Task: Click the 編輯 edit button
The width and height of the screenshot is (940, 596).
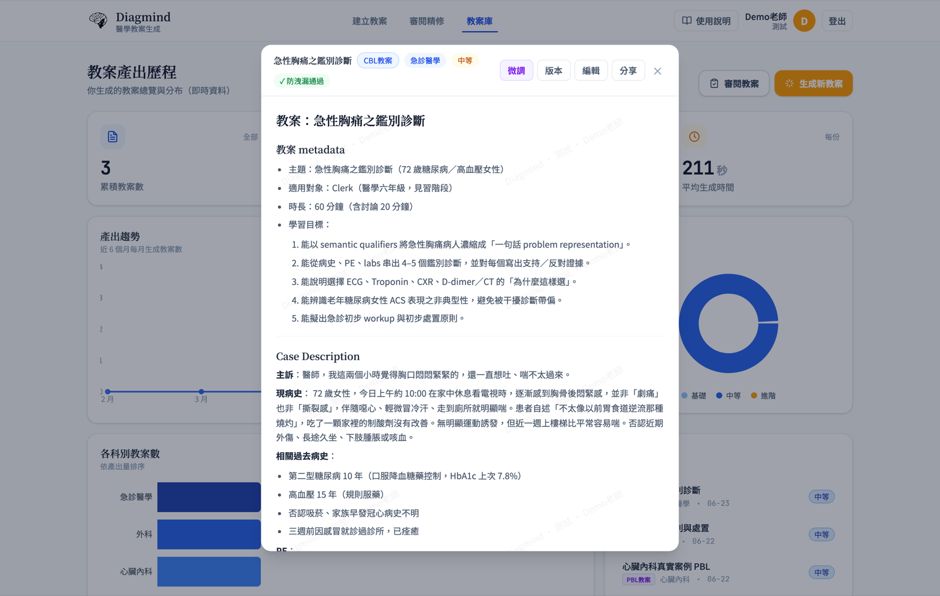Action: pos(591,71)
